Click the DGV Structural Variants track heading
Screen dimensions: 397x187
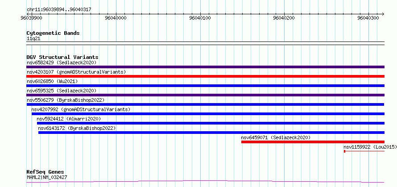point(62,57)
